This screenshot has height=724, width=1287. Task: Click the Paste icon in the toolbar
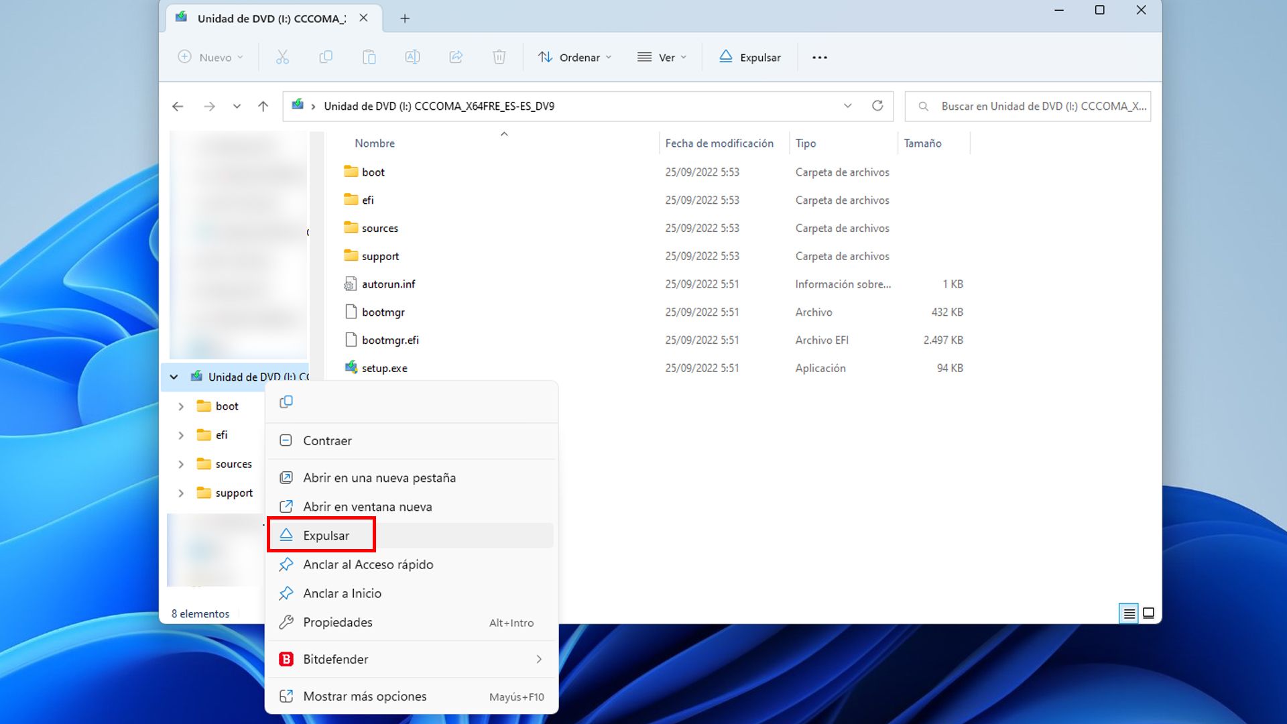pyautogui.click(x=369, y=57)
